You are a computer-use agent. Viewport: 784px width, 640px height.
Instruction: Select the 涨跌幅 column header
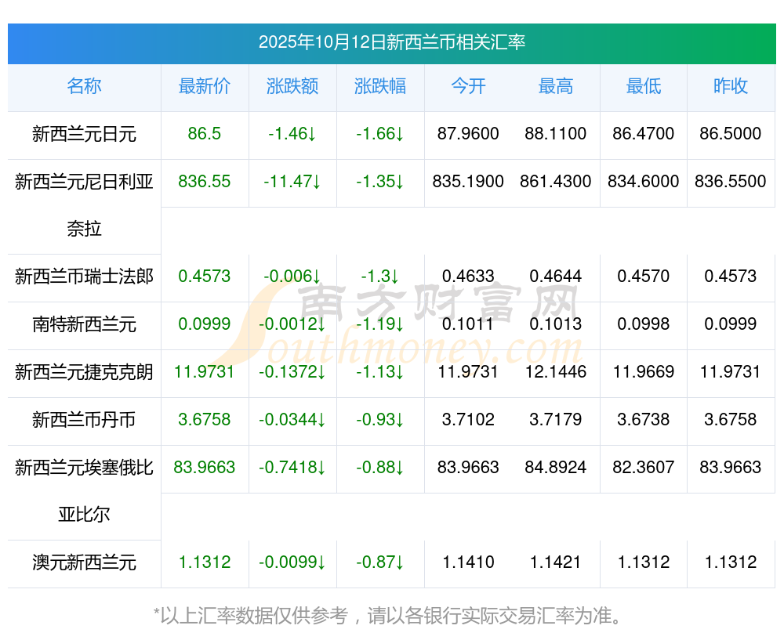[x=380, y=87]
